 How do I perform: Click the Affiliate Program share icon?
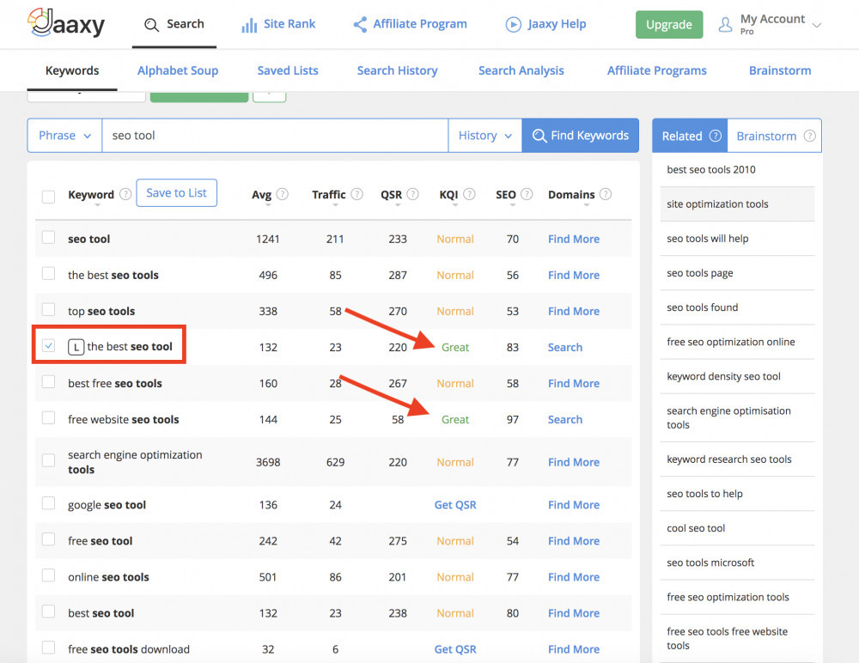click(360, 24)
